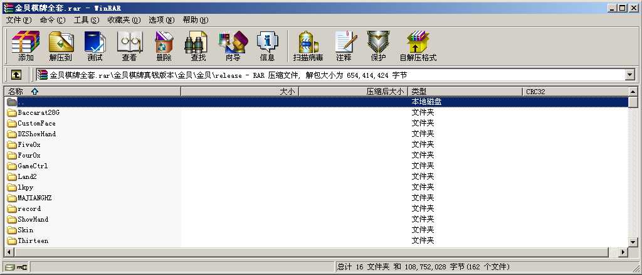Select the Thirteen folder name
This screenshot has width=642, height=275.
point(33,240)
